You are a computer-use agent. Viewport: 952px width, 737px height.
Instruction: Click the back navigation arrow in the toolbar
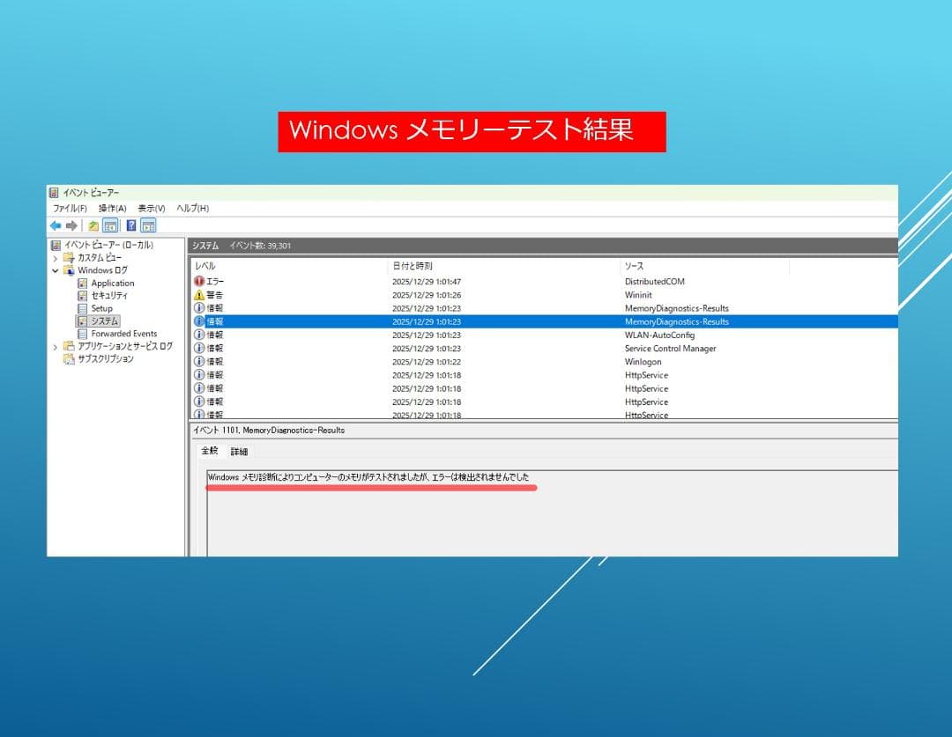tap(56, 225)
